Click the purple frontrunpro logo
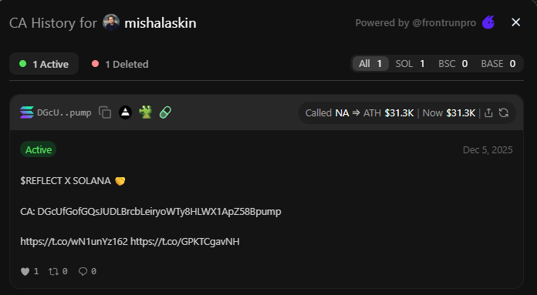The width and height of the screenshot is (537, 295). (x=488, y=22)
